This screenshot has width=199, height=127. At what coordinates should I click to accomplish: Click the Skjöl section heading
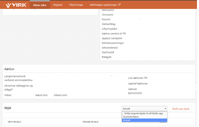coord(8,108)
